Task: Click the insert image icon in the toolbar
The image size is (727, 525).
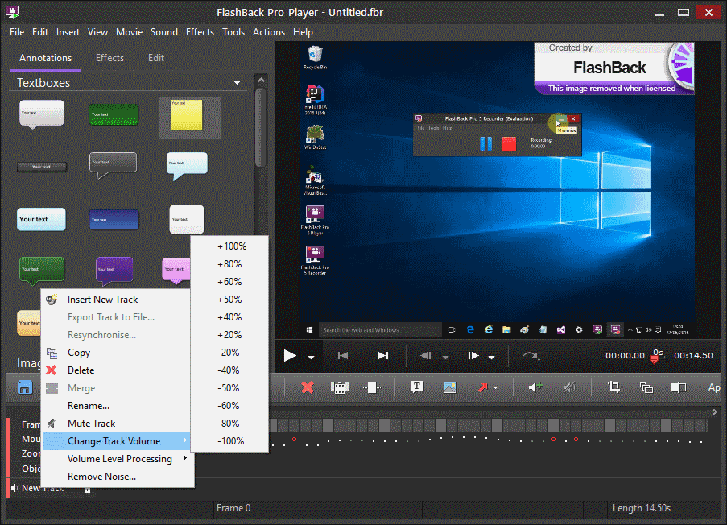Action: click(450, 387)
